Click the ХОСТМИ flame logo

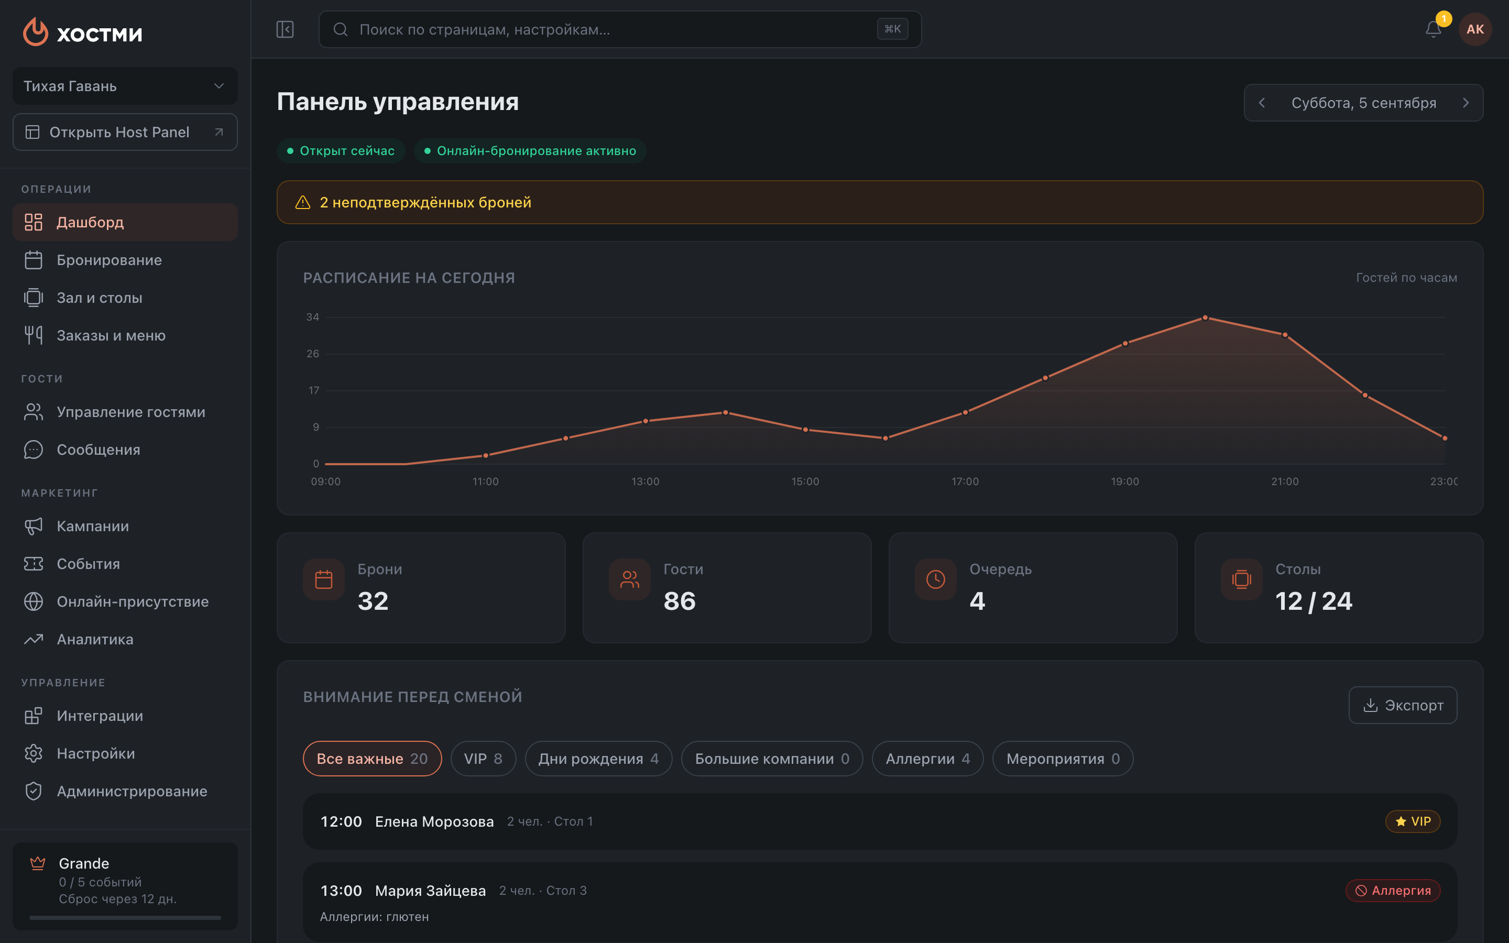[x=36, y=31]
